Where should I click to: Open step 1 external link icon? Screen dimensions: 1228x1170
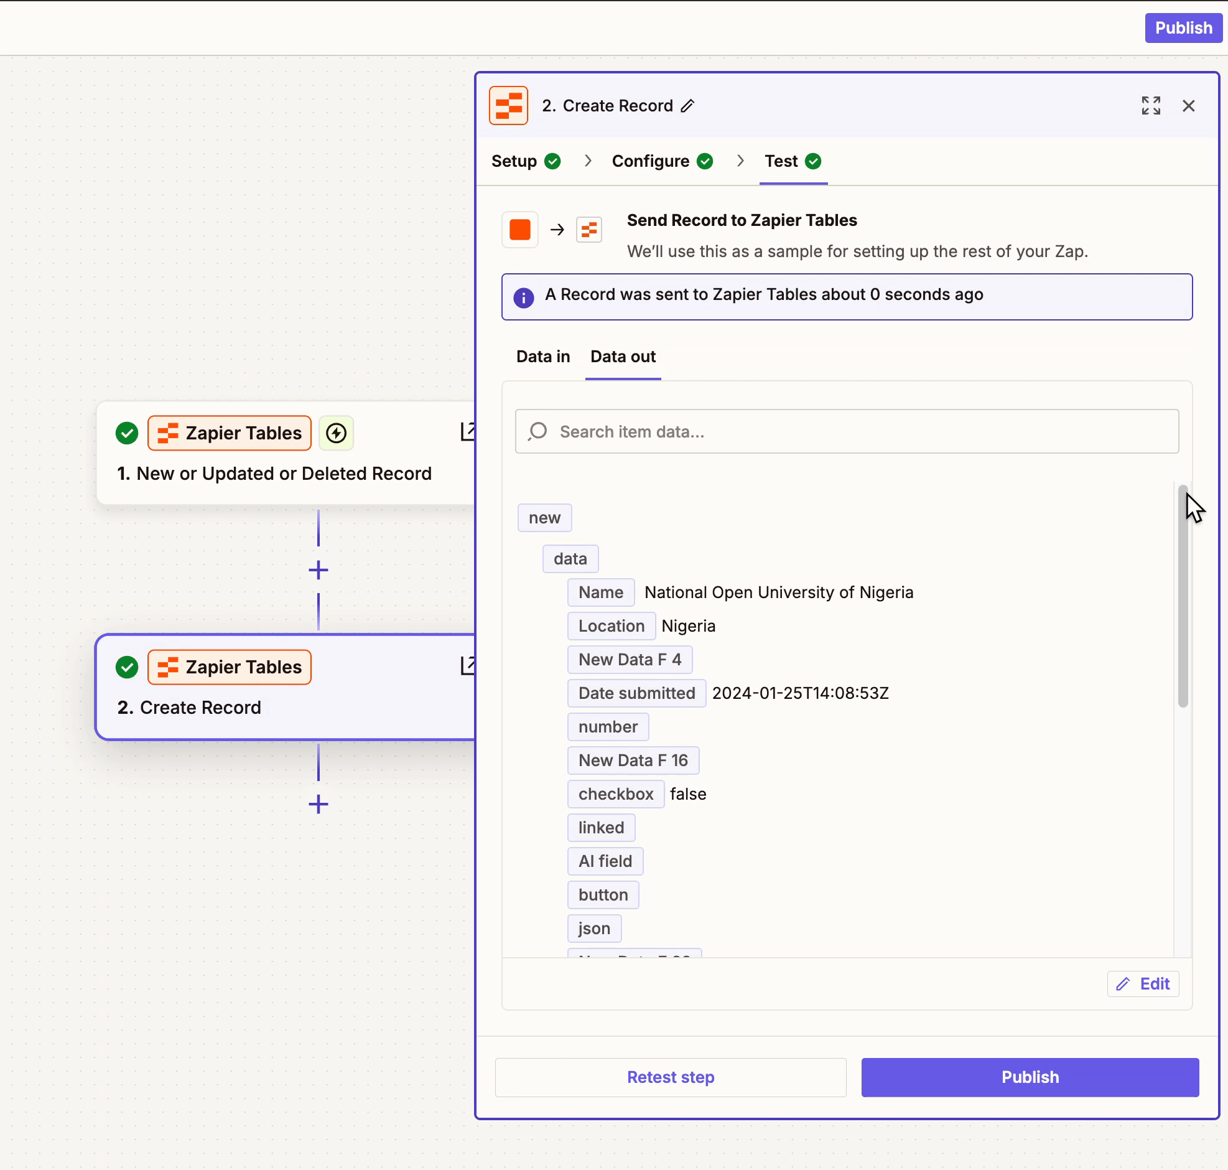pyautogui.click(x=467, y=431)
